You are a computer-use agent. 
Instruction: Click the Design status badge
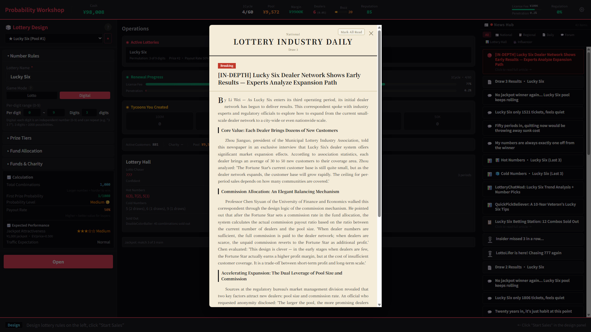pyautogui.click(x=14, y=325)
